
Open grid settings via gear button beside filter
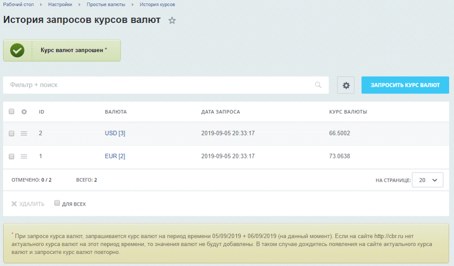[x=346, y=85]
